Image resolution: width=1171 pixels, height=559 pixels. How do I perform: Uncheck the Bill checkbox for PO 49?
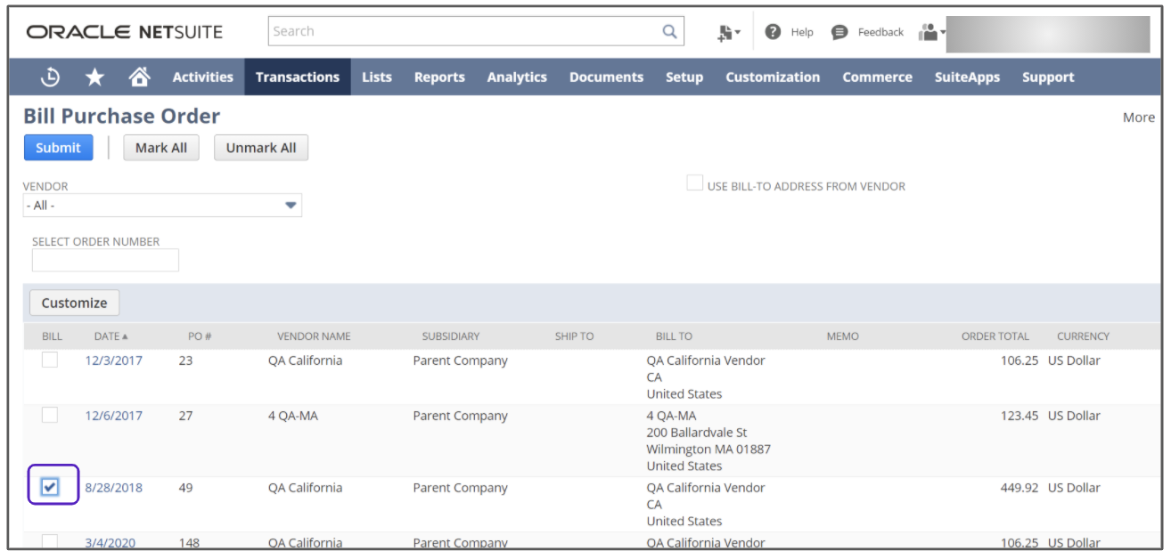51,486
